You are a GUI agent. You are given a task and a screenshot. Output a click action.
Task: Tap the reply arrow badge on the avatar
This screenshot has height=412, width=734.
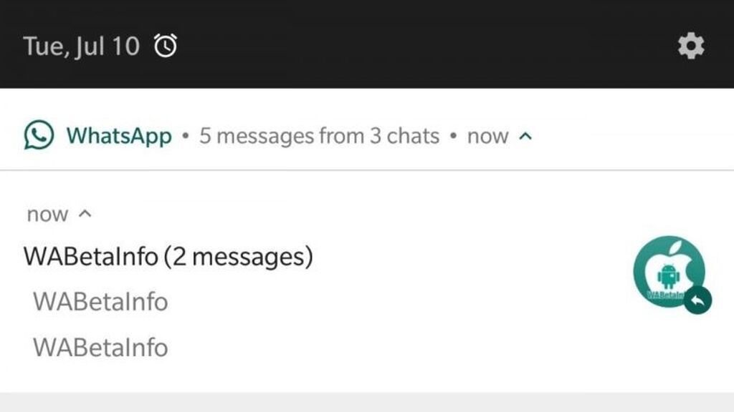pos(697,300)
